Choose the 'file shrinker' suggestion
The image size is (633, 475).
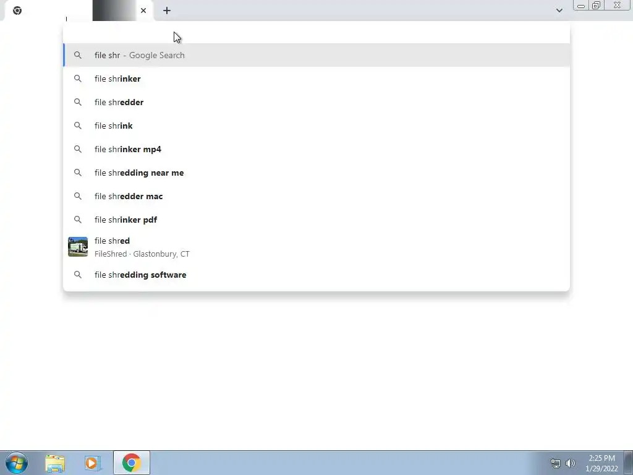tap(316, 79)
